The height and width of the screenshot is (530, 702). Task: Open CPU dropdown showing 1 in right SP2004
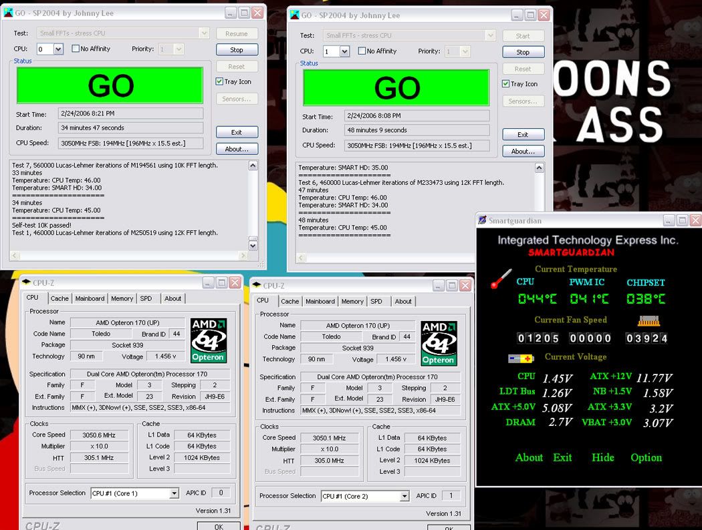345,51
